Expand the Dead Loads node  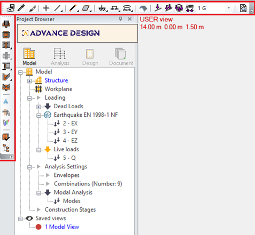(x=38, y=107)
